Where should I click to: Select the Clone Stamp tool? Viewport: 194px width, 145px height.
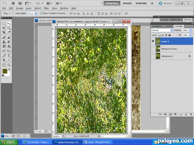4,42
